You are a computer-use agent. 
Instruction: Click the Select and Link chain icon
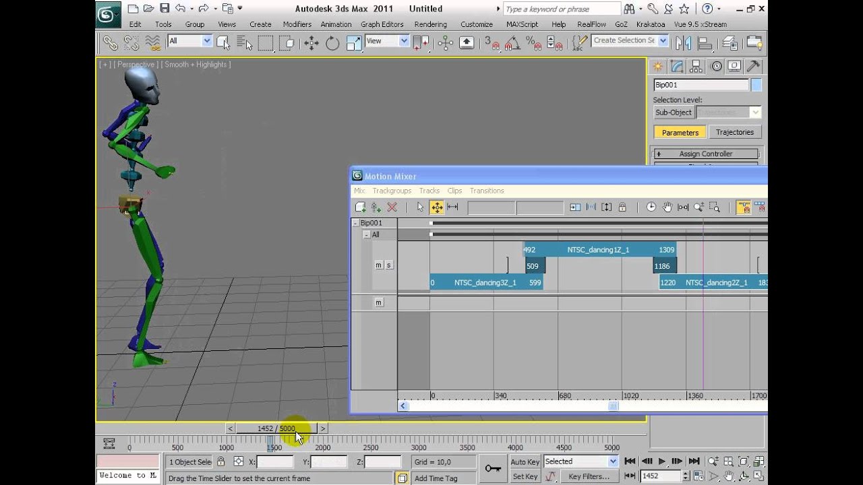[x=109, y=42]
